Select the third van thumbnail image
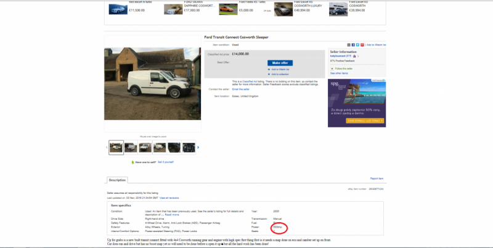493x248 pixels. [x=145, y=147]
